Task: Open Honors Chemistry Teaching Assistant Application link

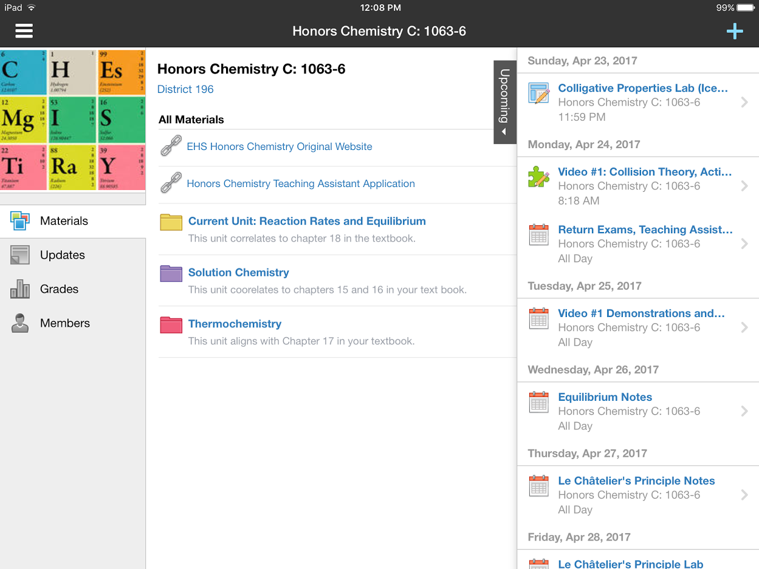Action: click(x=301, y=183)
